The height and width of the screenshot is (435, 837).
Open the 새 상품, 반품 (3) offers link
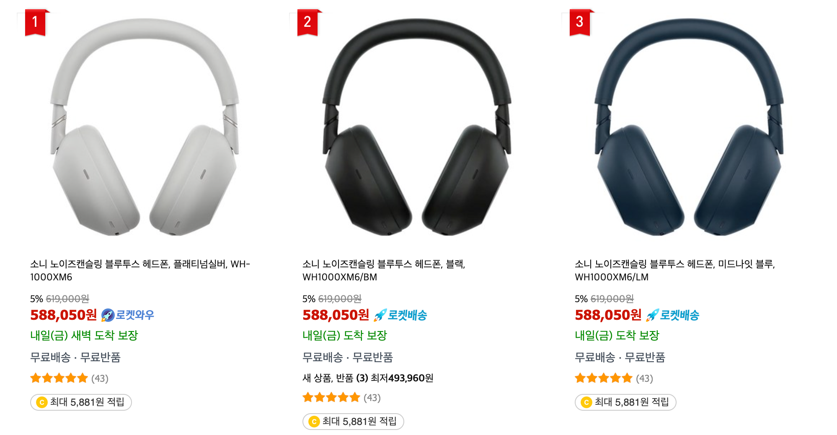[x=368, y=378]
